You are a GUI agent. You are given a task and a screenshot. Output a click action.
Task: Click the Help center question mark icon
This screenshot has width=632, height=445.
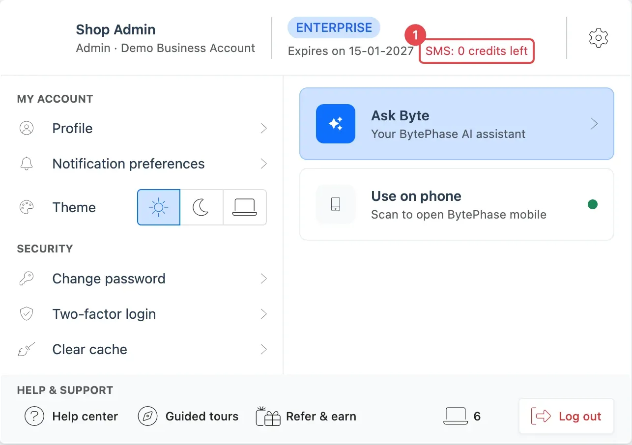point(34,417)
